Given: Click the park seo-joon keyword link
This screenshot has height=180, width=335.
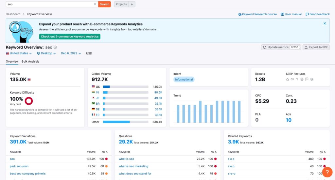Looking at the screenshot, I should point(19,166).
